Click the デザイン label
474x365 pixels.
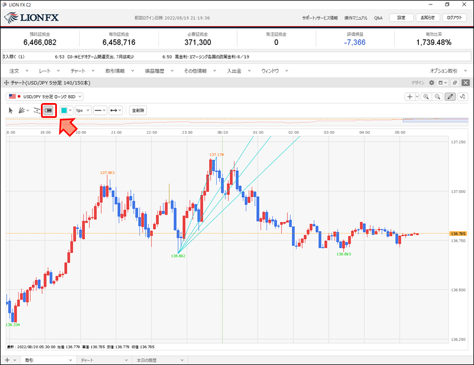point(418,83)
